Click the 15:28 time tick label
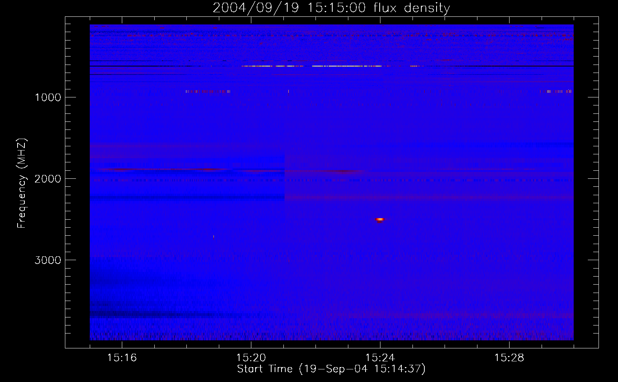Viewport: 618px width, 382px height. coord(509,358)
